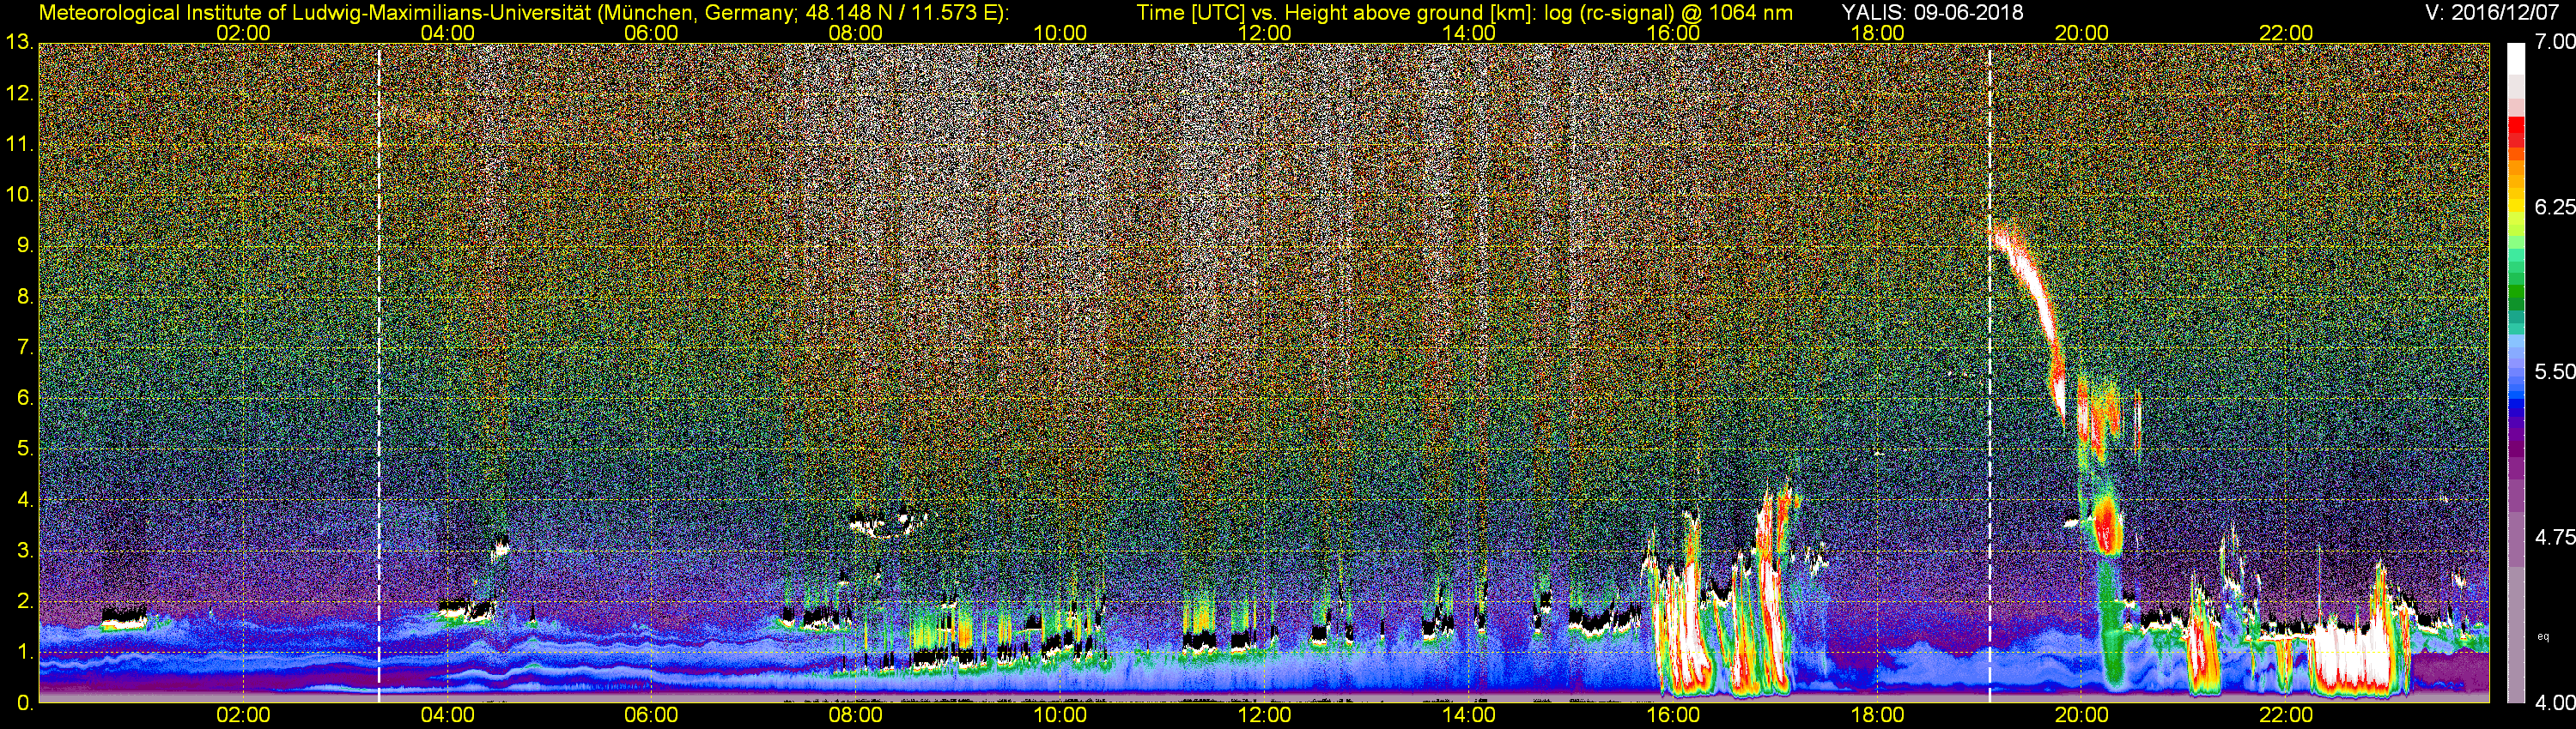2576x729 pixels.
Task: Click the "13." height axis label
Action: (19, 42)
